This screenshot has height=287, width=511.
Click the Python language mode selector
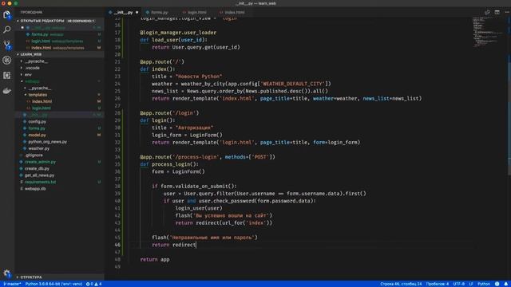(484, 284)
